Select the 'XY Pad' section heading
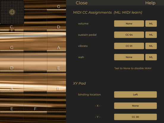 point(79,83)
